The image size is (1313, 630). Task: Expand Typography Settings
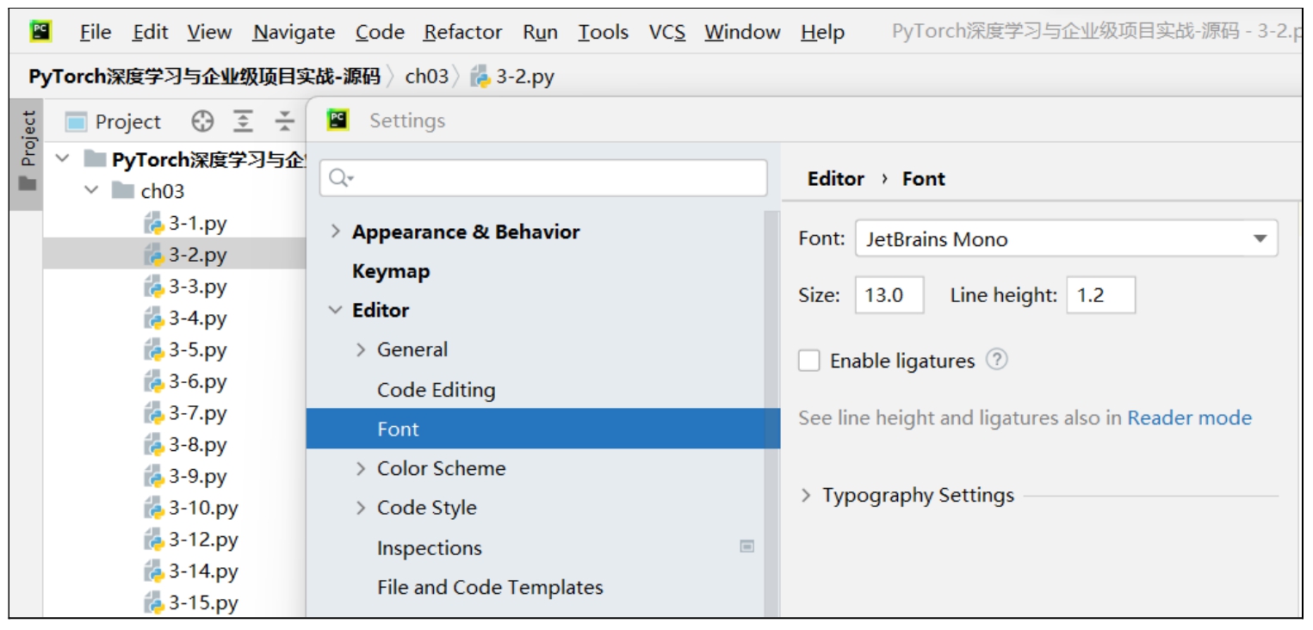806,496
